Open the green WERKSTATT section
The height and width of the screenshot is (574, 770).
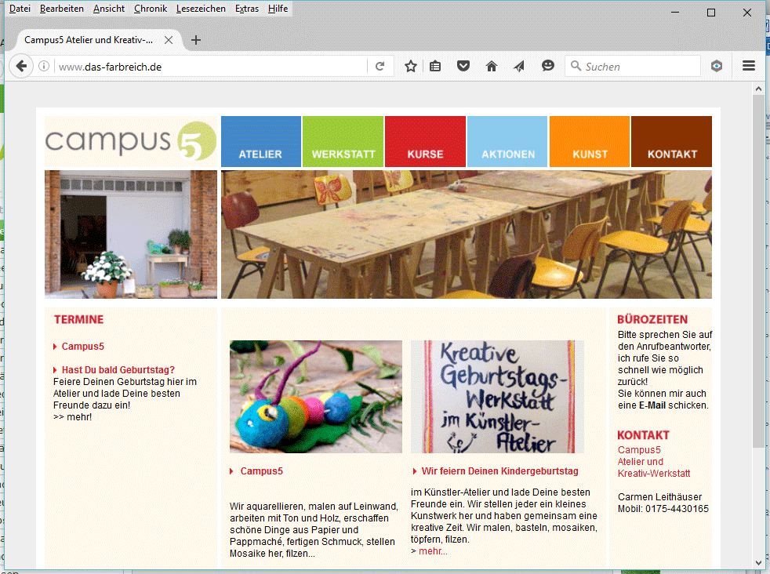tap(343, 142)
